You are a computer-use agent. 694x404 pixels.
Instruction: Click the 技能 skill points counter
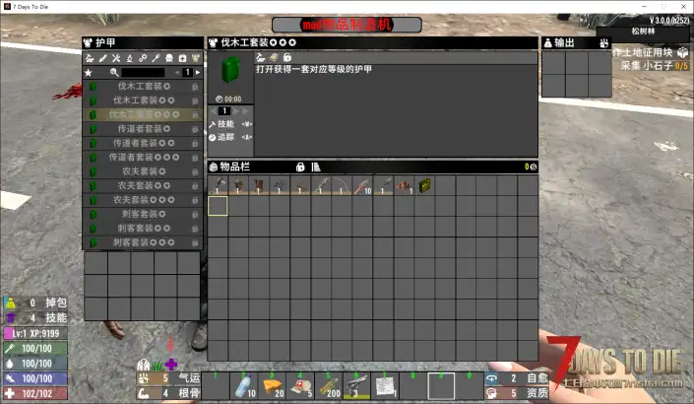[x=35, y=317]
